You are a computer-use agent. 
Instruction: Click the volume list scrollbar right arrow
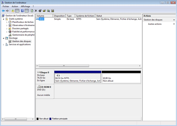[140, 66]
